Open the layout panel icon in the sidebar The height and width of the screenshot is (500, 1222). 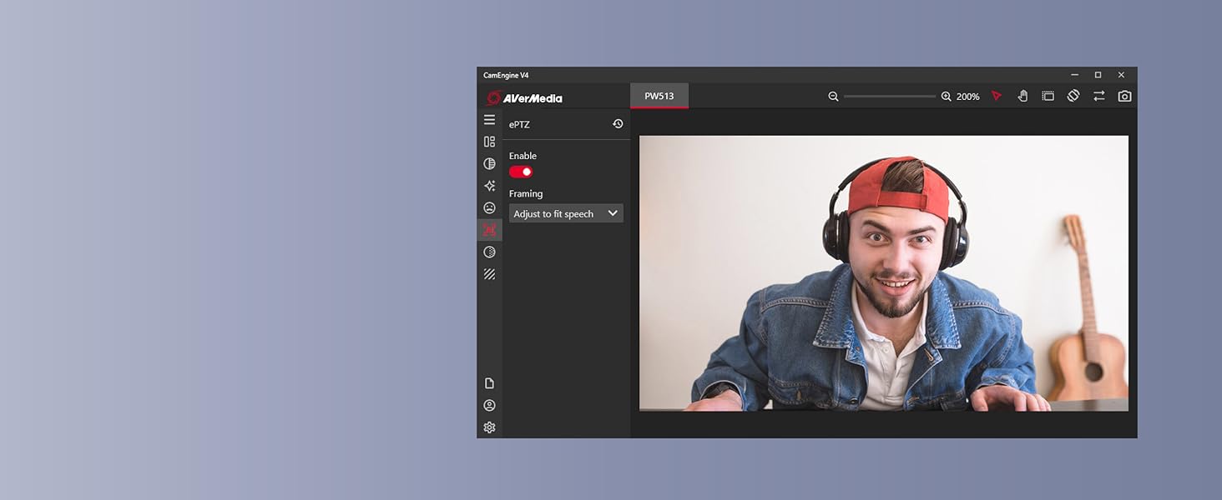[489, 142]
